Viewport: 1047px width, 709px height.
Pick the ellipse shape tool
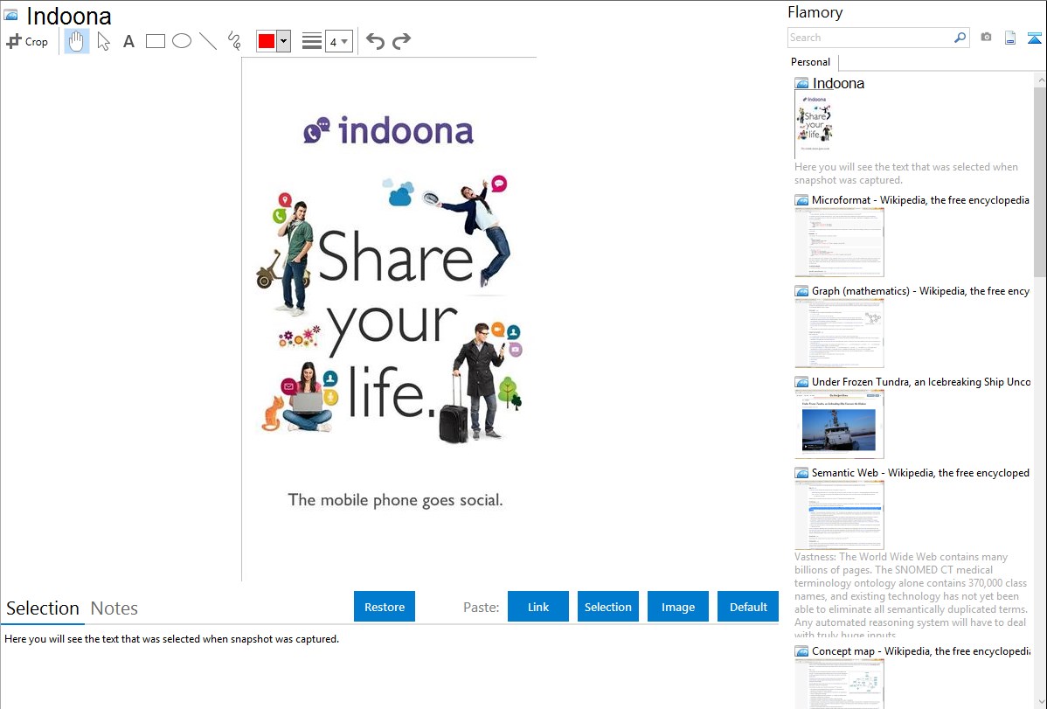181,41
